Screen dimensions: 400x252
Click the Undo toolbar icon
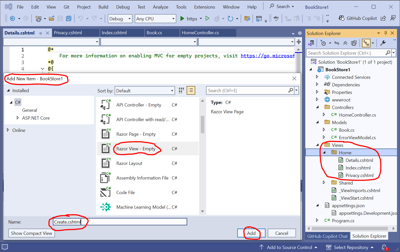click(81, 18)
